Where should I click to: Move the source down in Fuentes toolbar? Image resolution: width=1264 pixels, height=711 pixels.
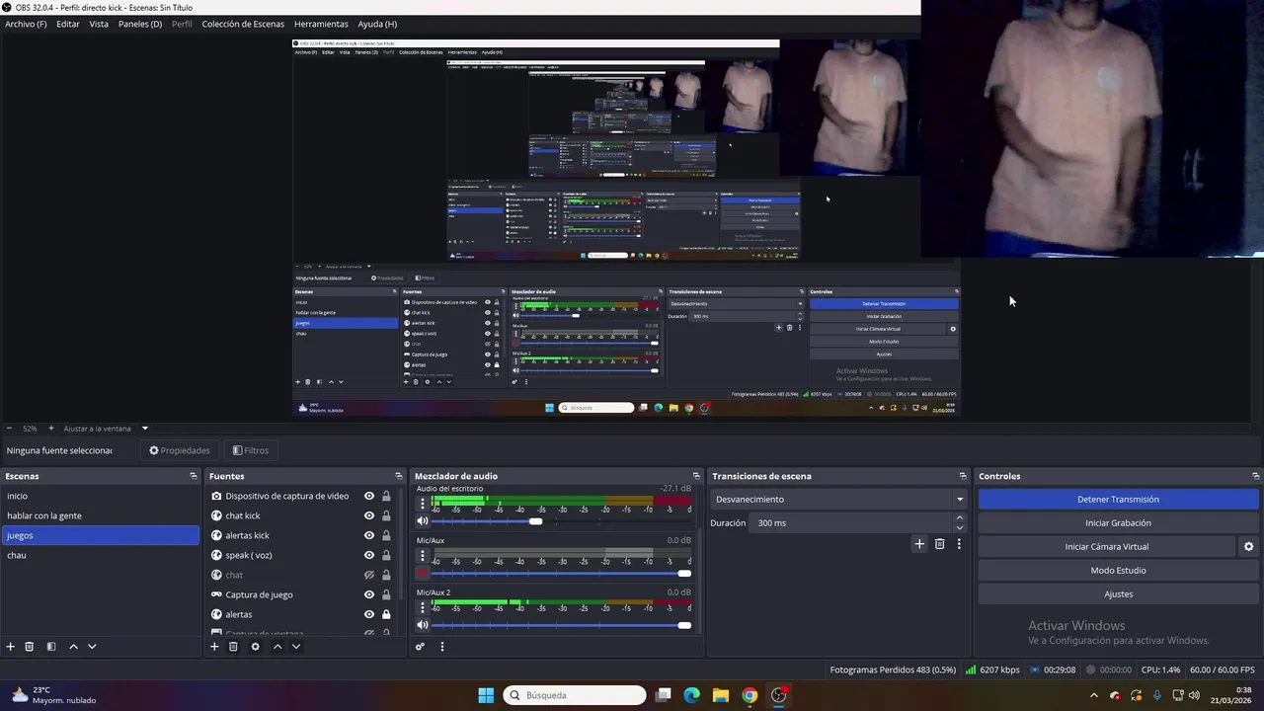pos(295,647)
